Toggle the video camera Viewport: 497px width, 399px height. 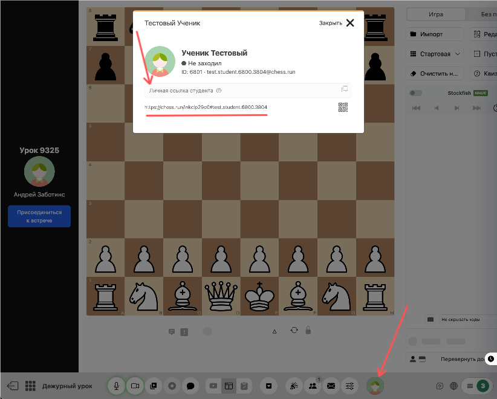(135, 386)
